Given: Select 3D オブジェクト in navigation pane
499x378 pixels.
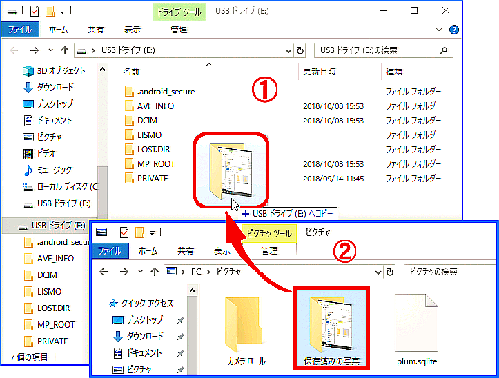Looking at the screenshot, I should (54, 70).
